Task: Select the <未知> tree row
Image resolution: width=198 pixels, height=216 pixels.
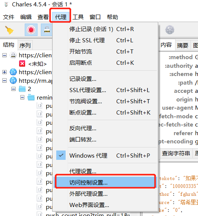Action: coord(37,64)
